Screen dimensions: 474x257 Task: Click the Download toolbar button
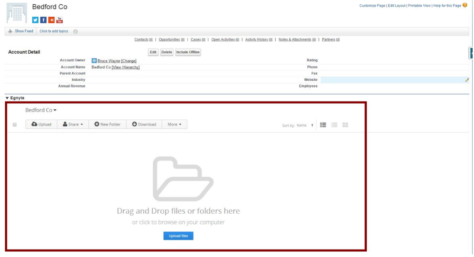point(144,124)
